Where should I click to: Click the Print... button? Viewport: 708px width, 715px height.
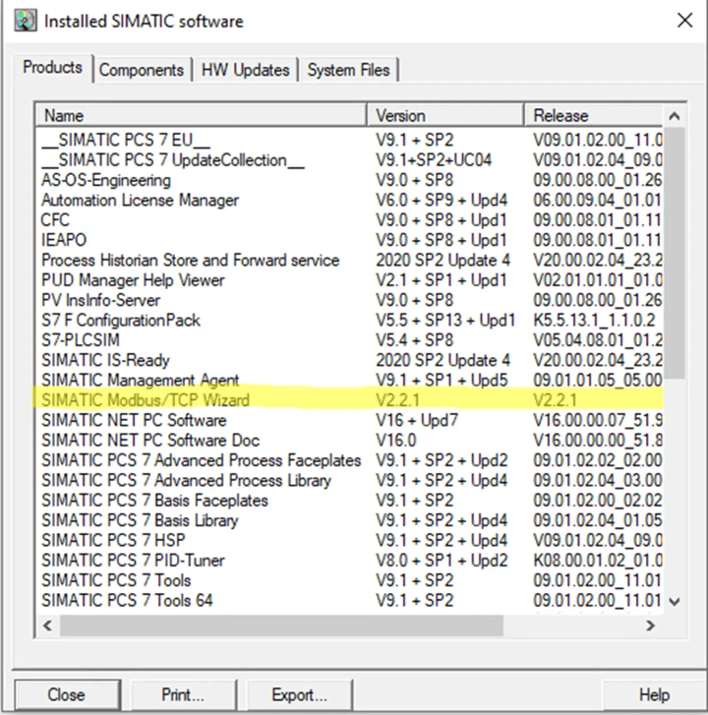coord(183,695)
